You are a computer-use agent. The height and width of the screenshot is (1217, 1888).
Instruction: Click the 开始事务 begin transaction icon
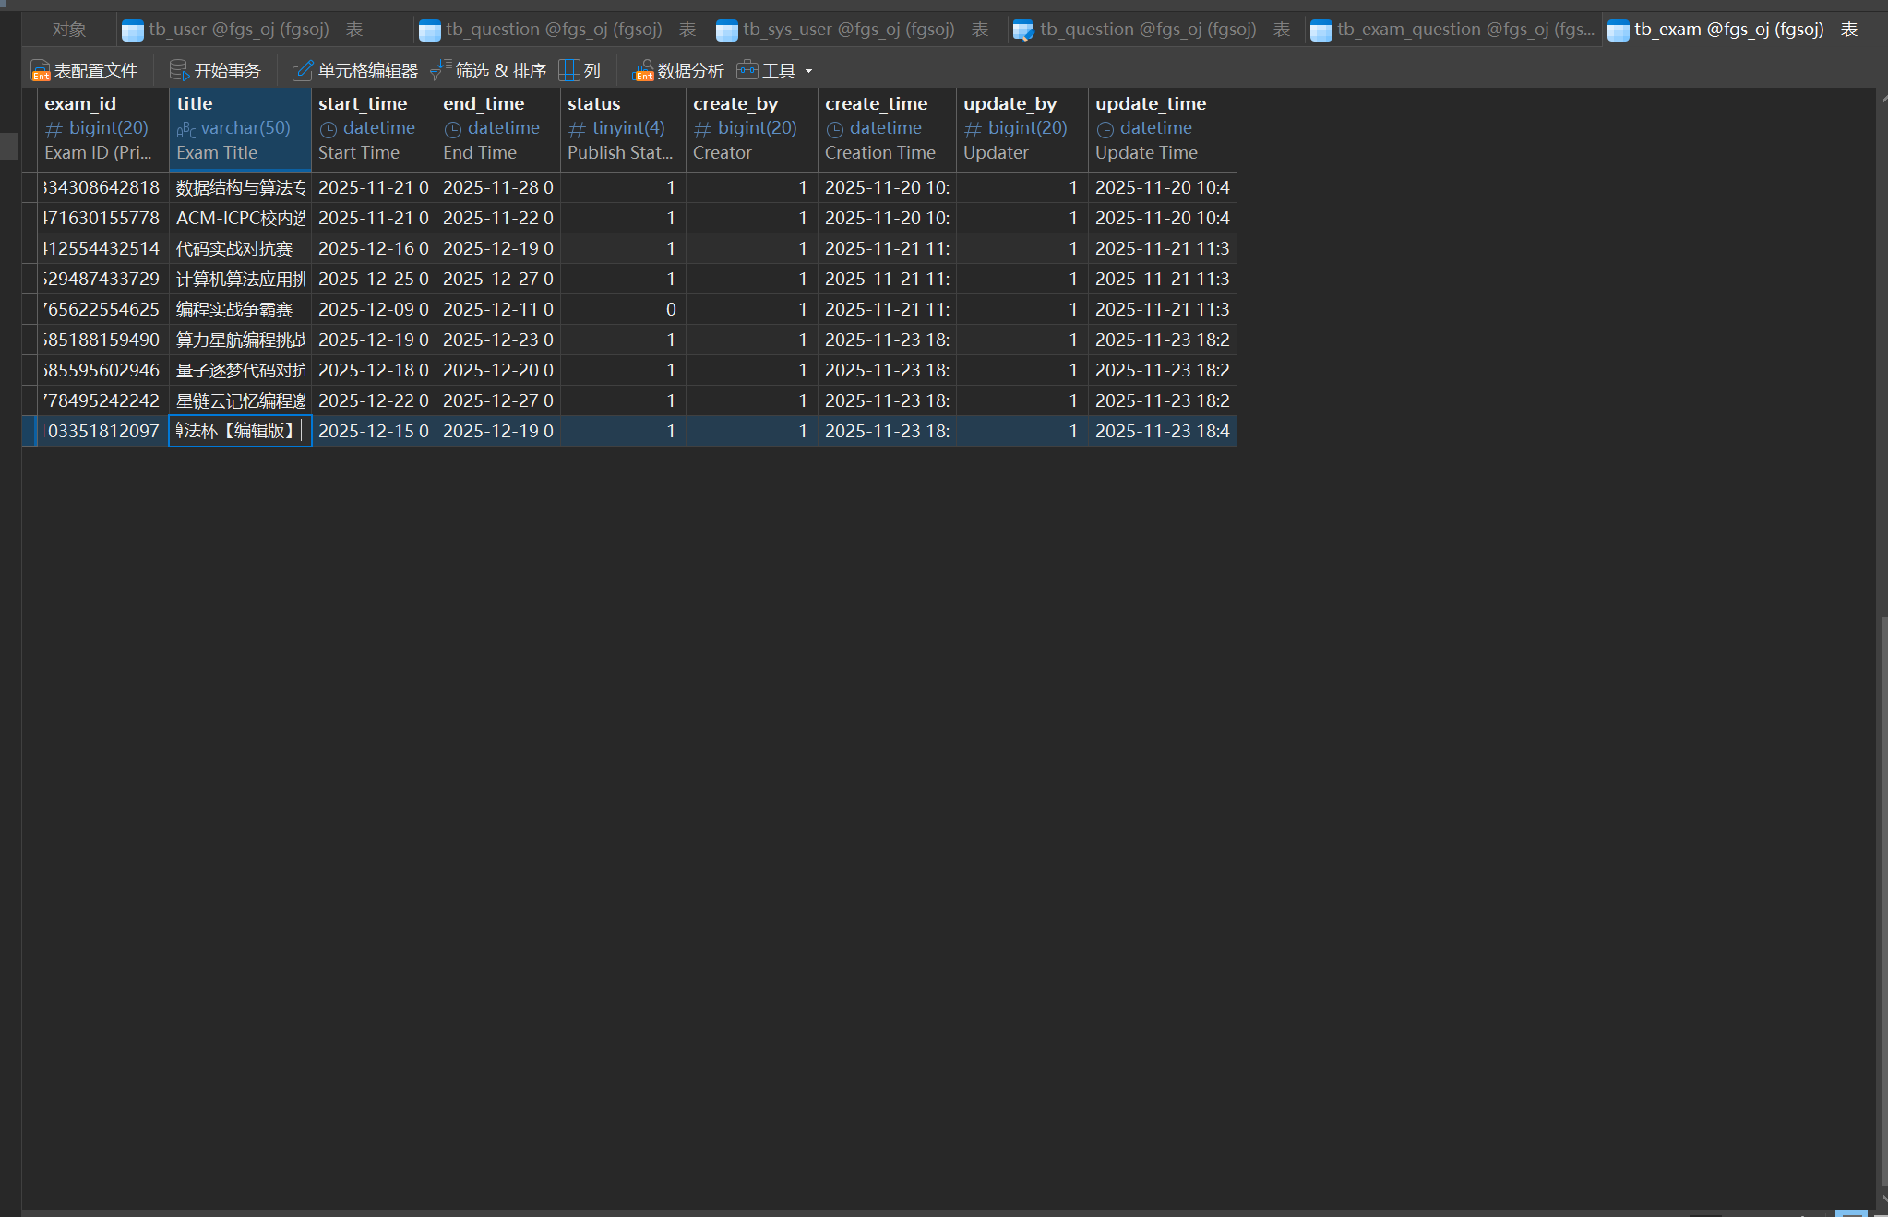(x=179, y=70)
